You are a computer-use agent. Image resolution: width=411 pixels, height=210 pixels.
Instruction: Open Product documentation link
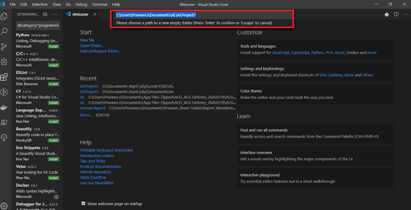pyautogui.click(x=101, y=166)
